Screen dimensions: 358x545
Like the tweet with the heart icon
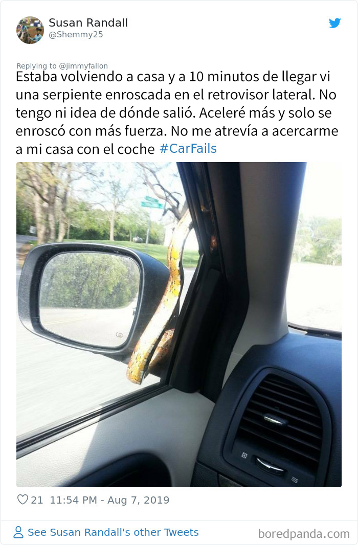pyautogui.click(x=22, y=499)
